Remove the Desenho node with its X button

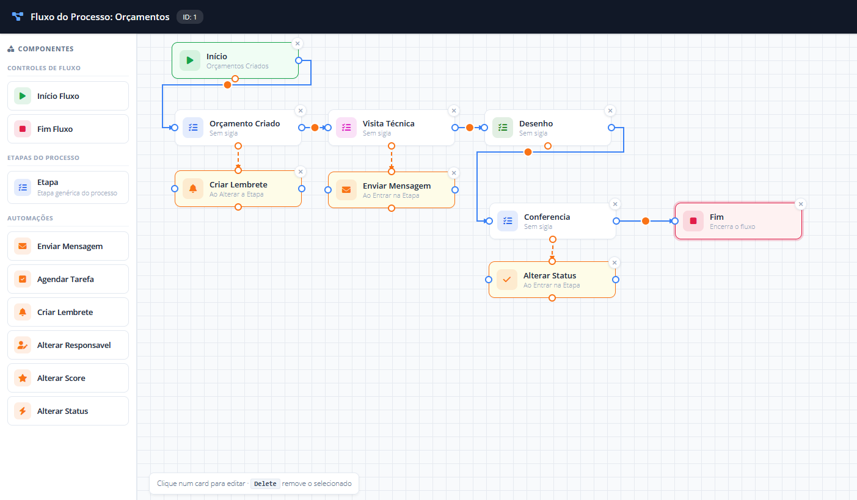tap(610, 111)
